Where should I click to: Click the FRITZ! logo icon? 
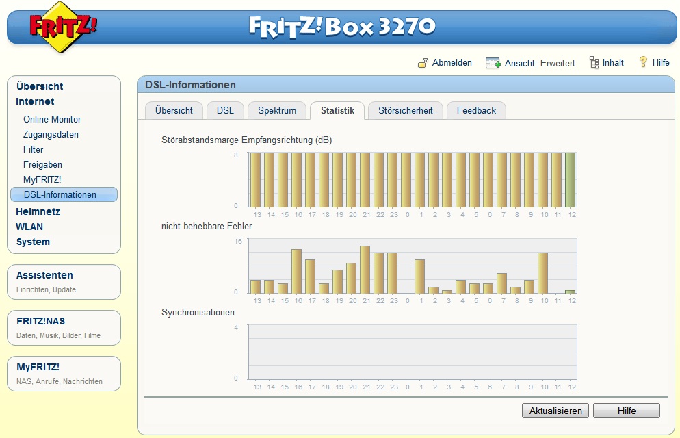tap(63, 27)
